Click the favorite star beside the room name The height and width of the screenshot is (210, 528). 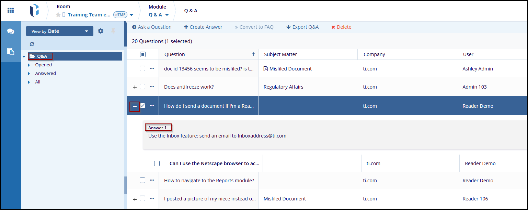(58, 15)
